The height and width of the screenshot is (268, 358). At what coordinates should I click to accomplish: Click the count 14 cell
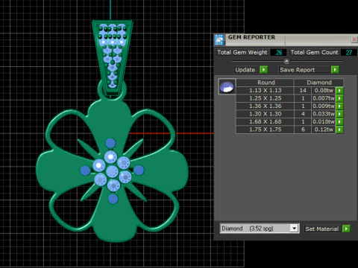[x=303, y=91]
